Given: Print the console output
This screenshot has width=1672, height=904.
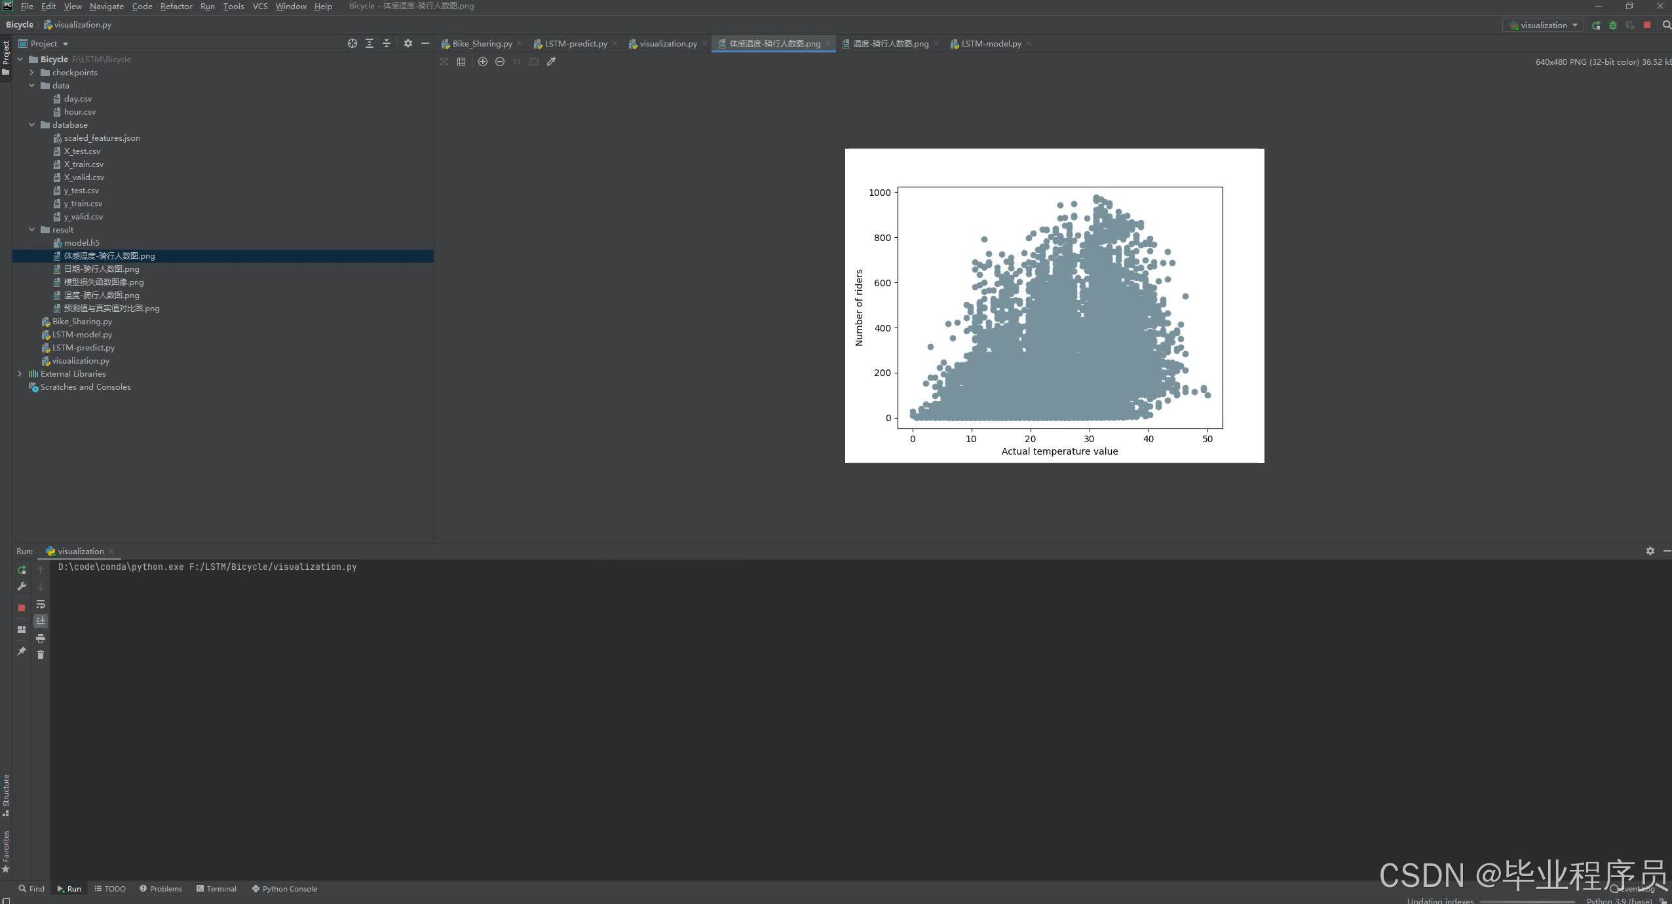Looking at the screenshot, I should (41, 638).
